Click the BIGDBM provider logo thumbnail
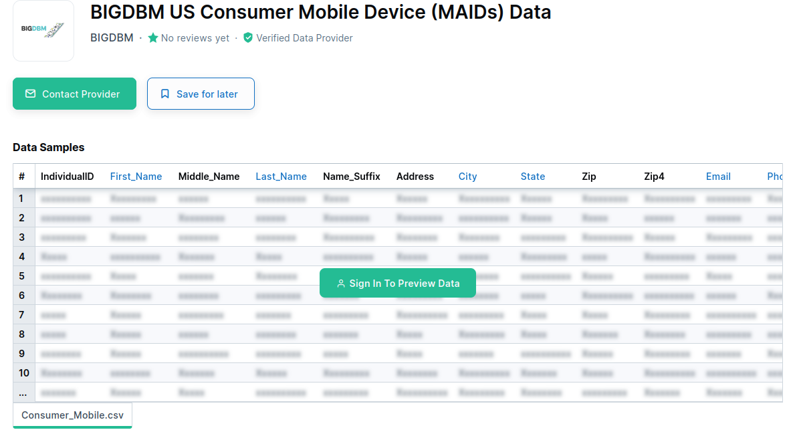 tap(43, 31)
